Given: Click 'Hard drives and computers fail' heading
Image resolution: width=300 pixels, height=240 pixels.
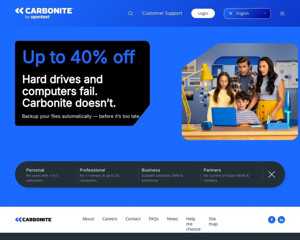Looking at the screenshot, I should tap(69, 91).
